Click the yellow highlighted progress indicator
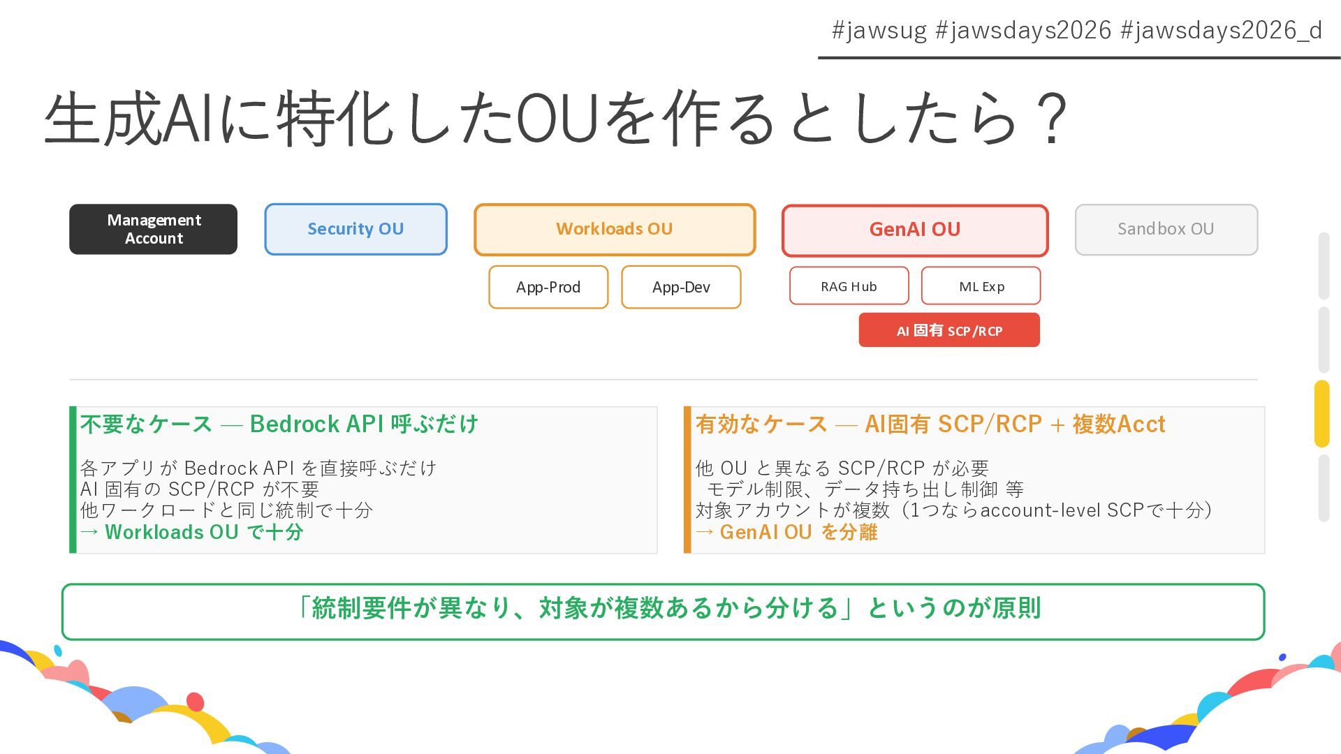Image resolution: width=1341 pixels, height=754 pixels. click(1321, 413)
